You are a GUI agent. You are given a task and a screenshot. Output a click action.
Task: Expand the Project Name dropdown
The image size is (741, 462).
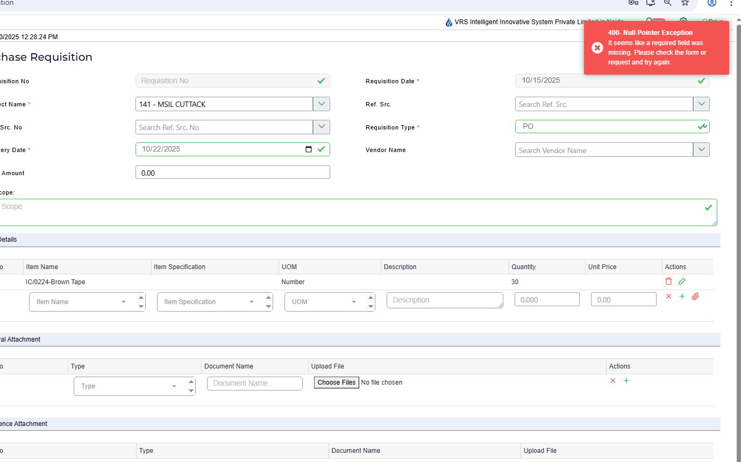click(322, 104)
